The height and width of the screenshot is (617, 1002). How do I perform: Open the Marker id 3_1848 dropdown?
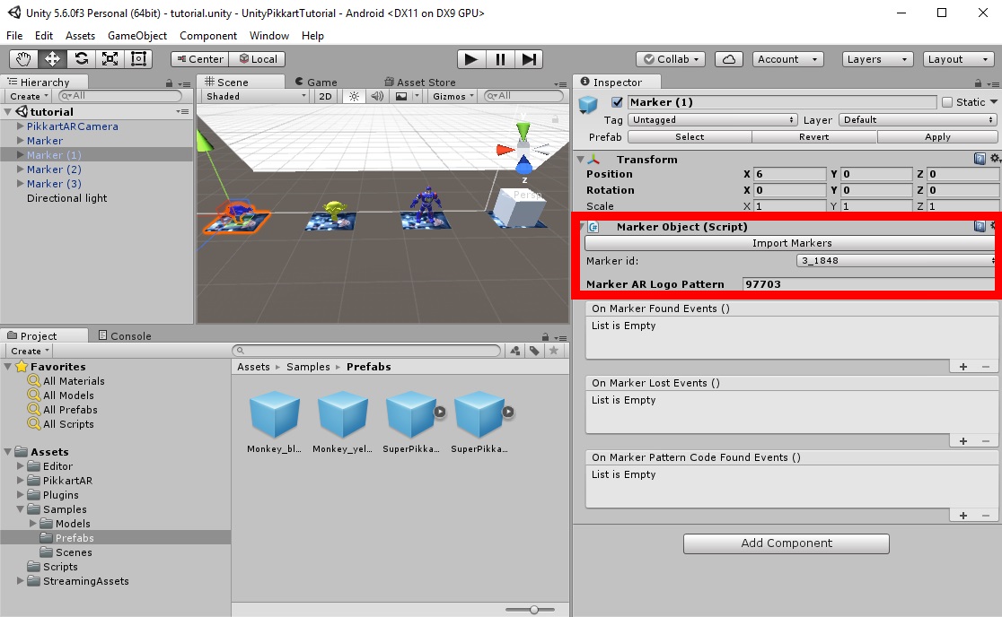pos(897,260)
